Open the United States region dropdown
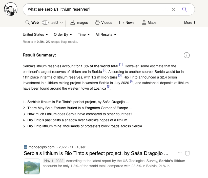The image size is (208, 178). 35,34
